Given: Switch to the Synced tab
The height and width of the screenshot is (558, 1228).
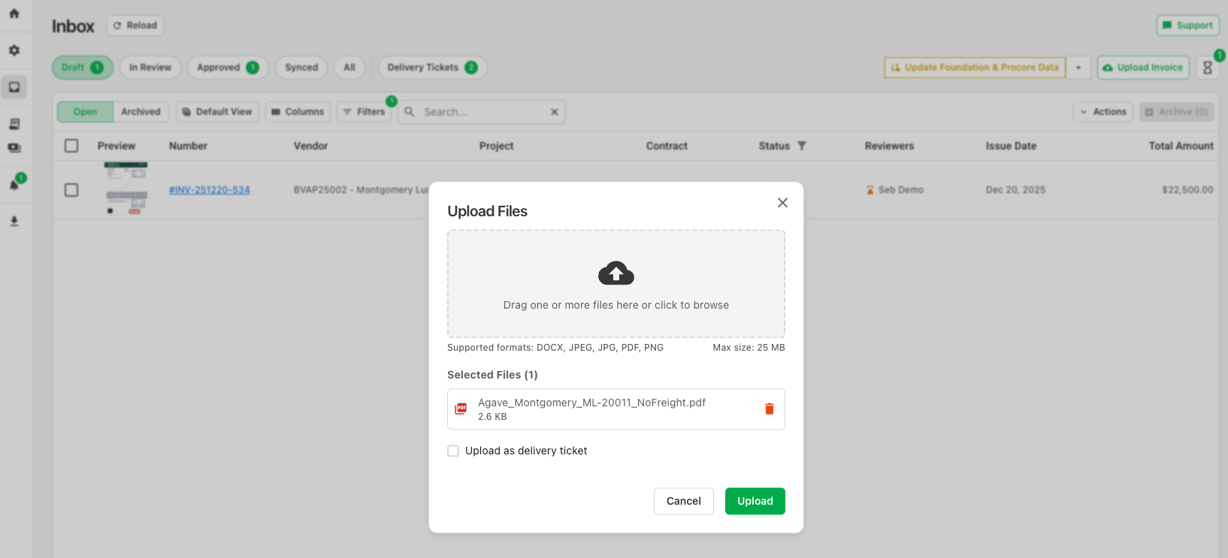Looking at the screenshot, I should (x=301, y=68).
